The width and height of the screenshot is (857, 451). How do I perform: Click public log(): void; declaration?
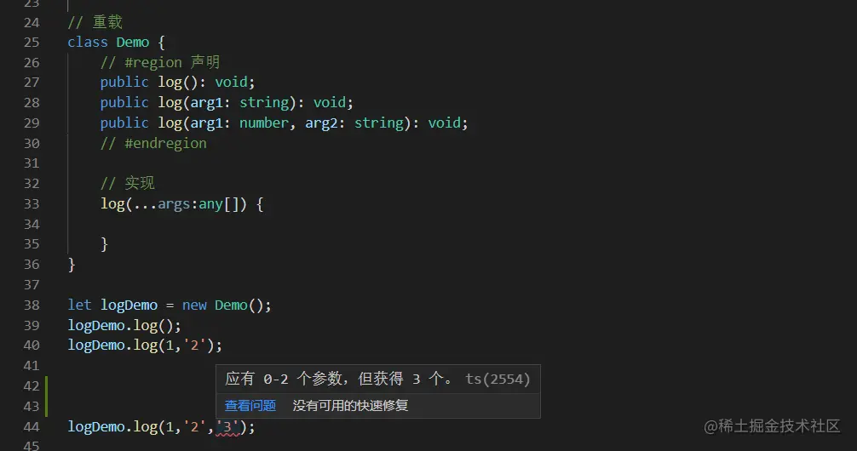tap(178, 83)
